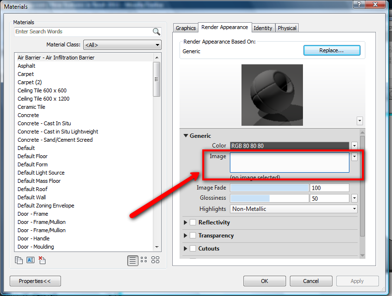
Task: Click properties panel scroll down arrow
Action: coord(362,255)
